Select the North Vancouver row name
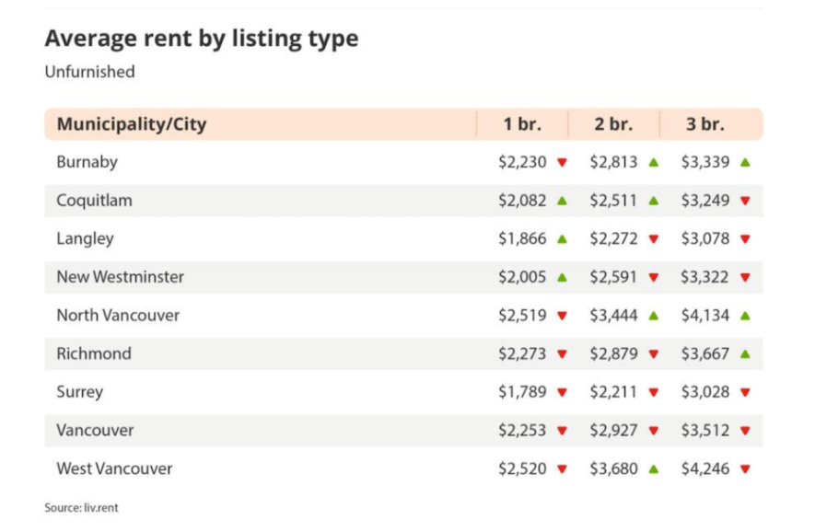The width and height of the screenshot is (827, 532). point(118,316)
